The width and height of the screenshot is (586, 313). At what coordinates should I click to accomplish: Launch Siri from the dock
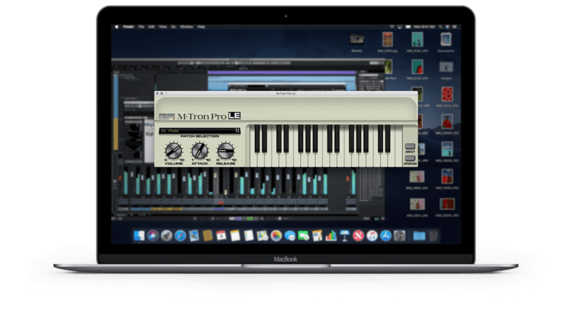pyautogui.click(x=153, y=236)
